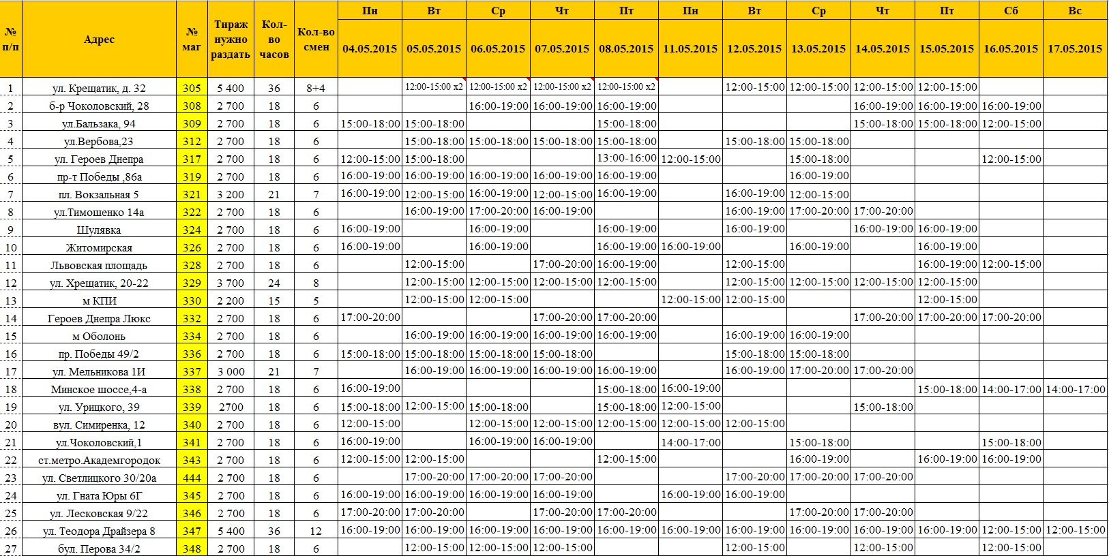The width and height of the screenshot is (1109, 556).
Task: Select '13:00-16:00' cell in Героев Днепра row
Action: tap(626, 159)
